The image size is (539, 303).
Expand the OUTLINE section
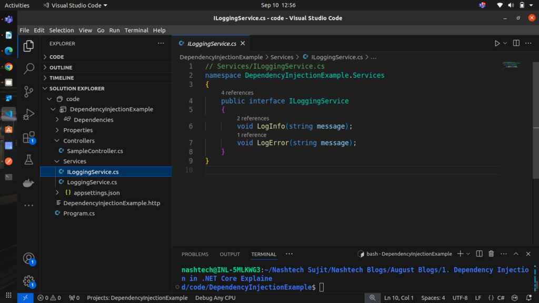[61, 67]
